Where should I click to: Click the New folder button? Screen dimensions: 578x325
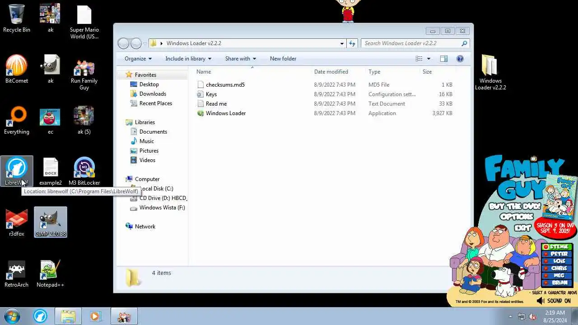(x=283, y=59)
